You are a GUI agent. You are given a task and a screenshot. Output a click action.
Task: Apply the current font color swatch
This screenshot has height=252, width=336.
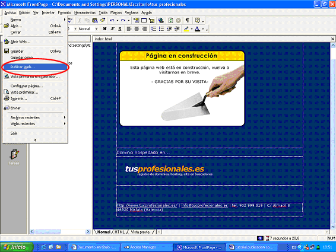pos(197,29)
